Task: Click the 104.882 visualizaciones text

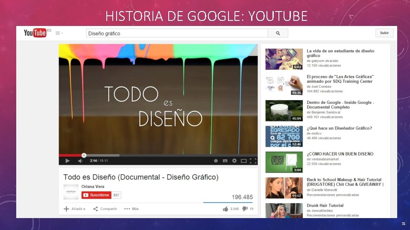Action: click(x=325, y=91)
